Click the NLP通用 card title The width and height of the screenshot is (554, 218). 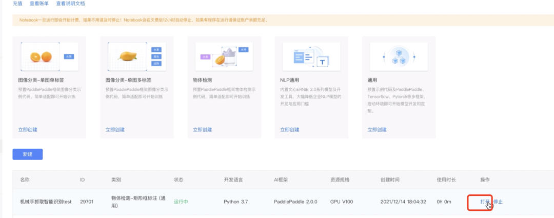[x=290, y=80]
